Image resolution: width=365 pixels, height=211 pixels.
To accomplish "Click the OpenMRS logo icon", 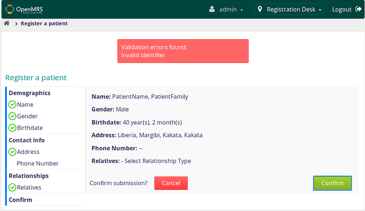I will 10,10.
